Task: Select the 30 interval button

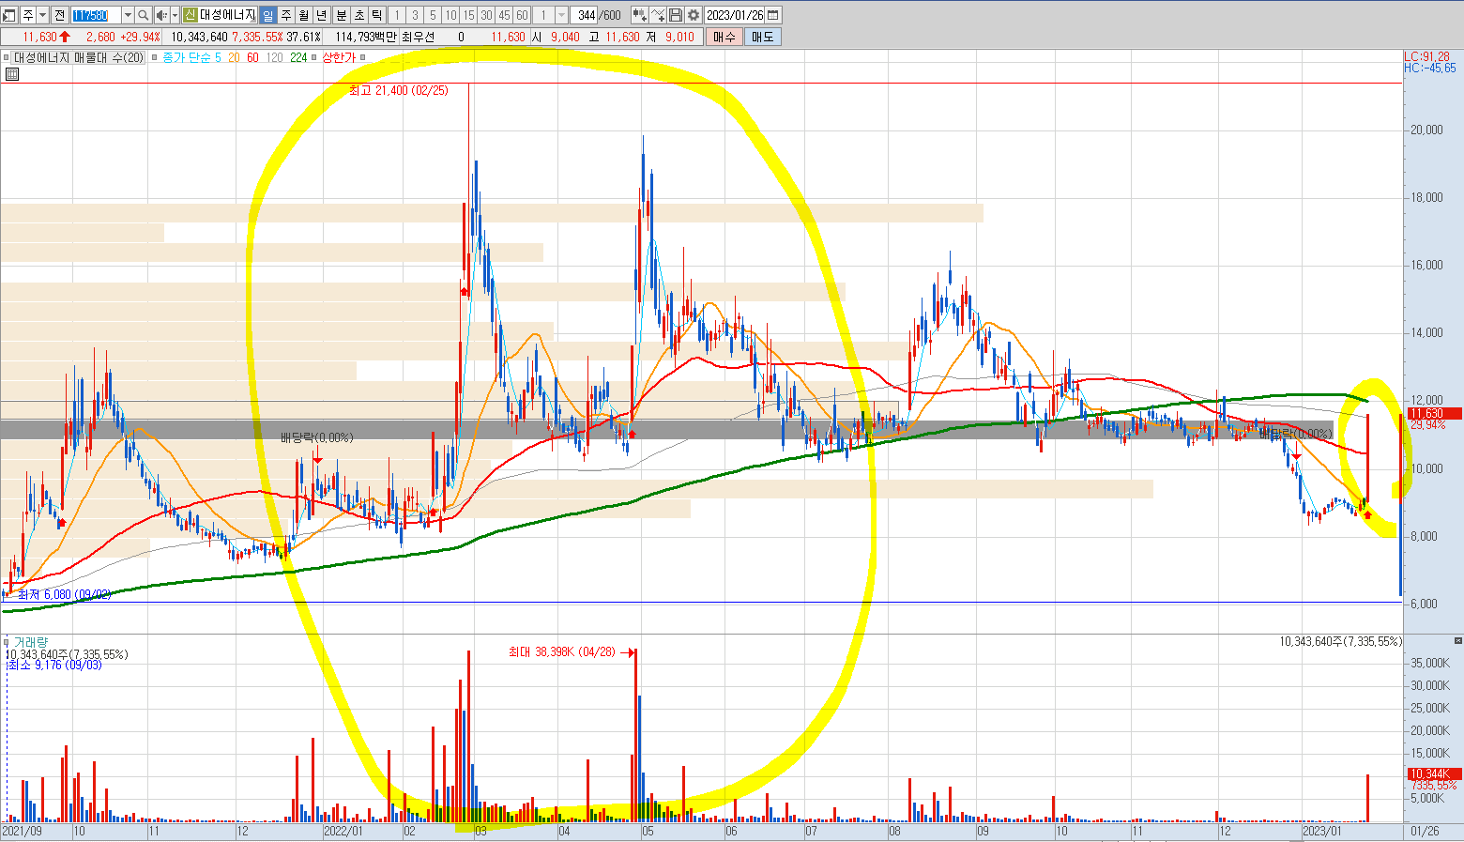Action: [486, 15]
